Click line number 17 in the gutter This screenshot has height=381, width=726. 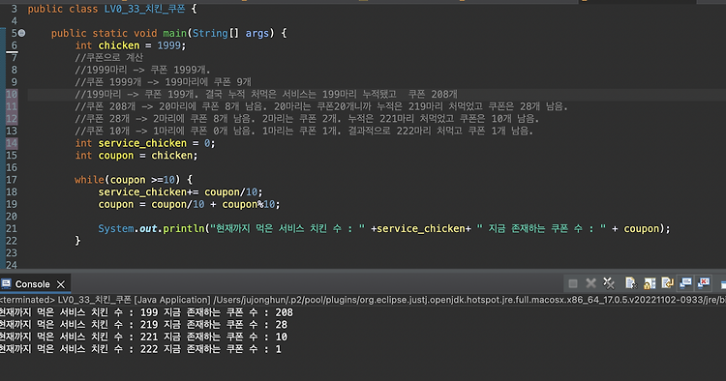pyautogui.click(x=12, y=180)
